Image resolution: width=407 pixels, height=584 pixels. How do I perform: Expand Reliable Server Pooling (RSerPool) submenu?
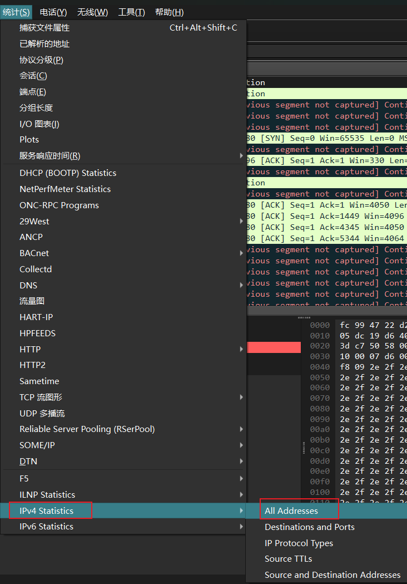(x=123, y=429)
